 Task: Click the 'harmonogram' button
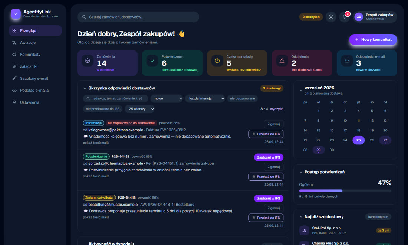pos(378,217)
